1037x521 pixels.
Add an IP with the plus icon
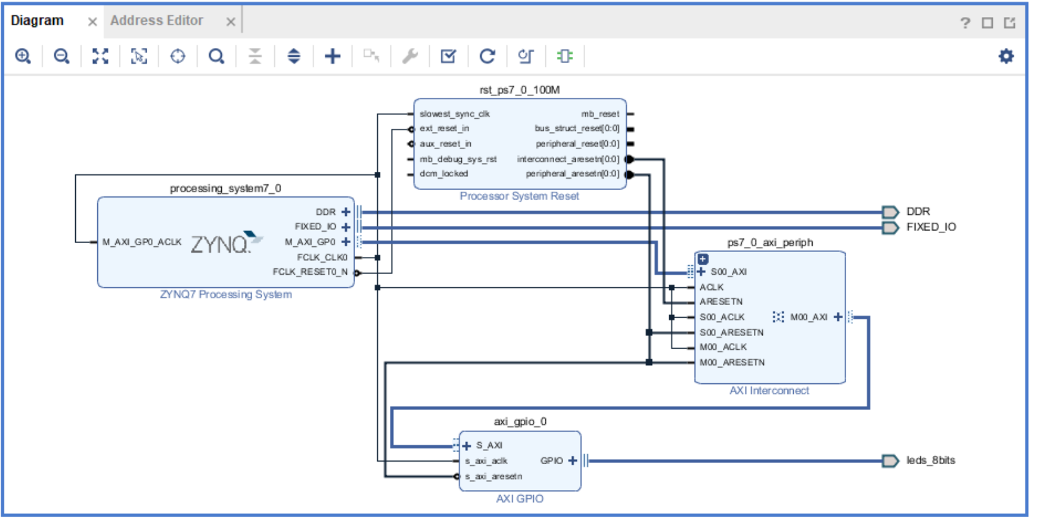click(332, 56)
